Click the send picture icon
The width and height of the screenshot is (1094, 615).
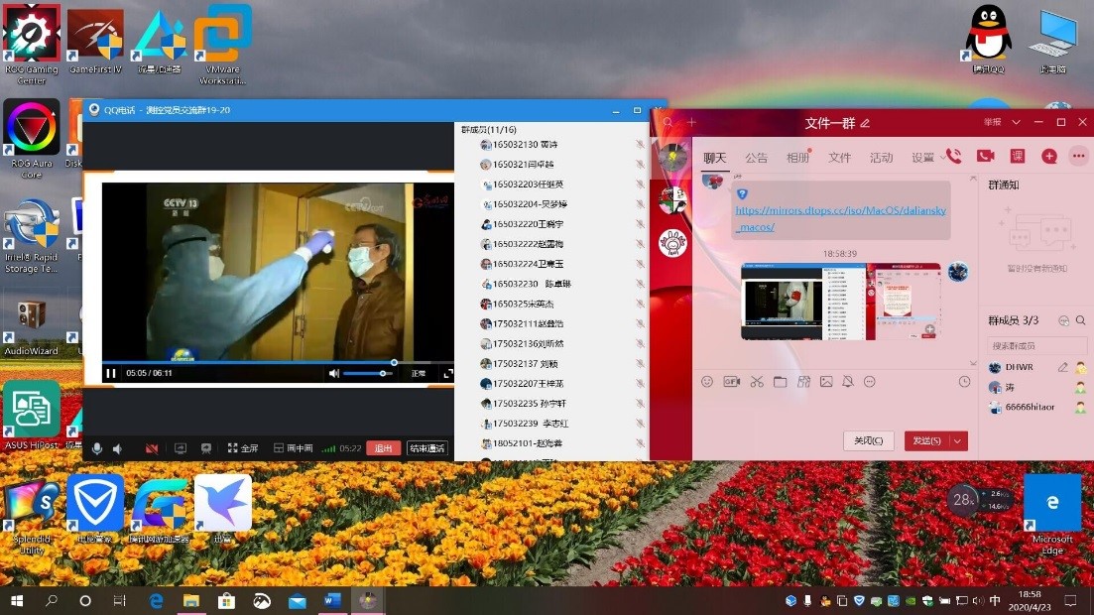point(826,382)
